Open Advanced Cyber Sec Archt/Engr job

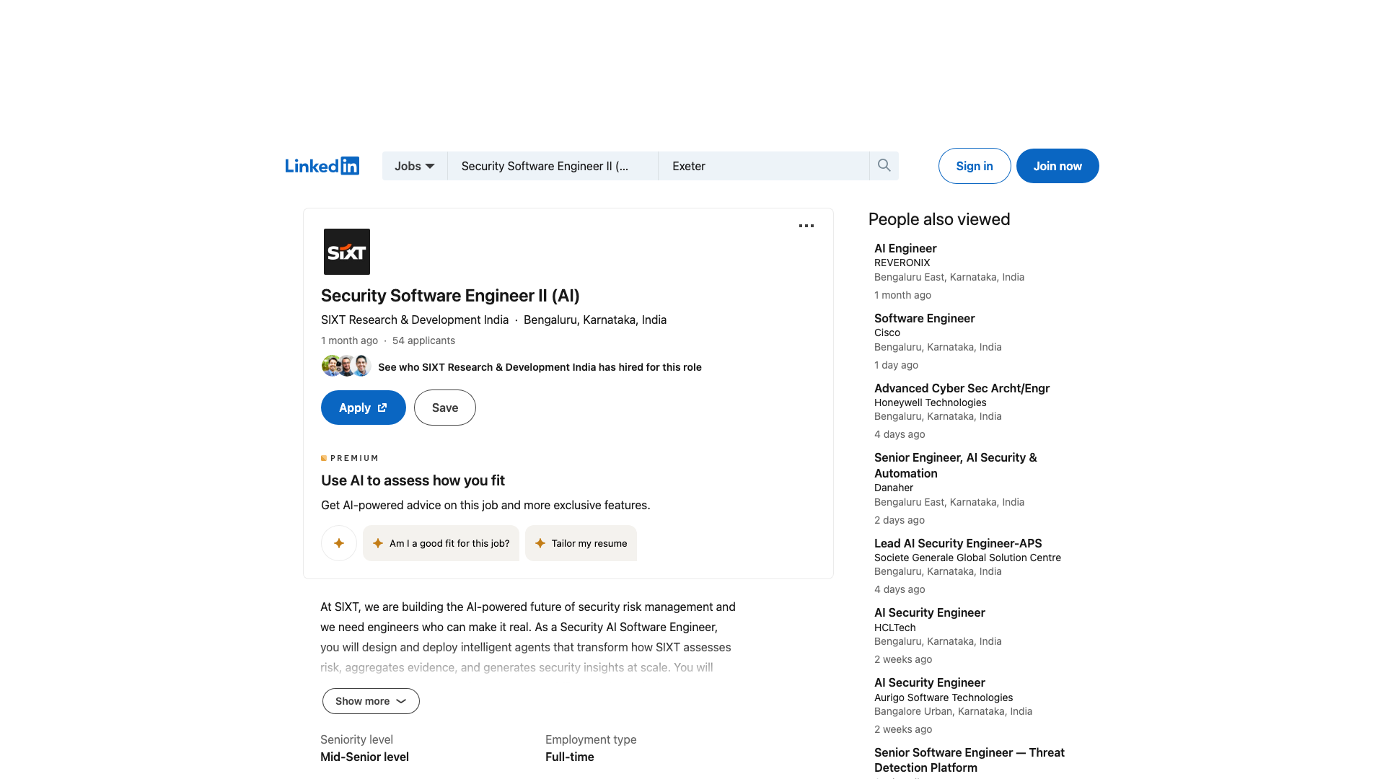click(962, 388)
